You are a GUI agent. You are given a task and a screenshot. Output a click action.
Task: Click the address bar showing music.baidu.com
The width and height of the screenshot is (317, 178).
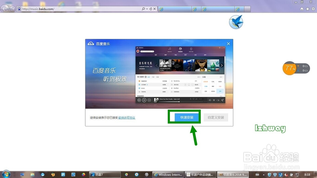point(79,9)
